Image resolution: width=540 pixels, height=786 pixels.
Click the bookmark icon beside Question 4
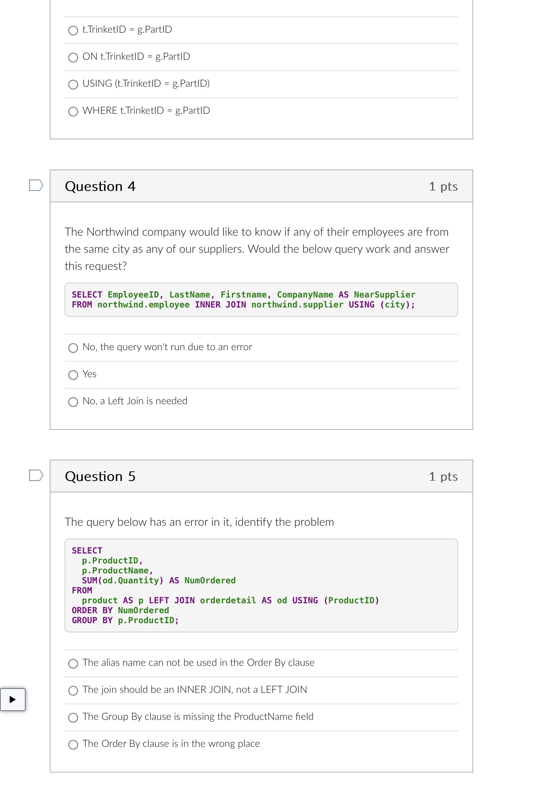36,184
